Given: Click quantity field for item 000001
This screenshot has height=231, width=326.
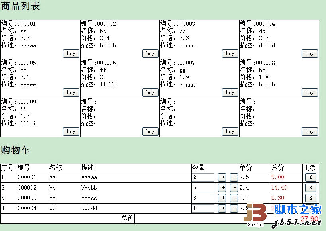Looking at the screenshot, I should point(203,177).
